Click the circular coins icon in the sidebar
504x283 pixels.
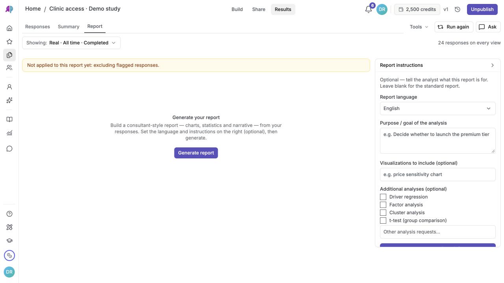(x=9, y=255)
